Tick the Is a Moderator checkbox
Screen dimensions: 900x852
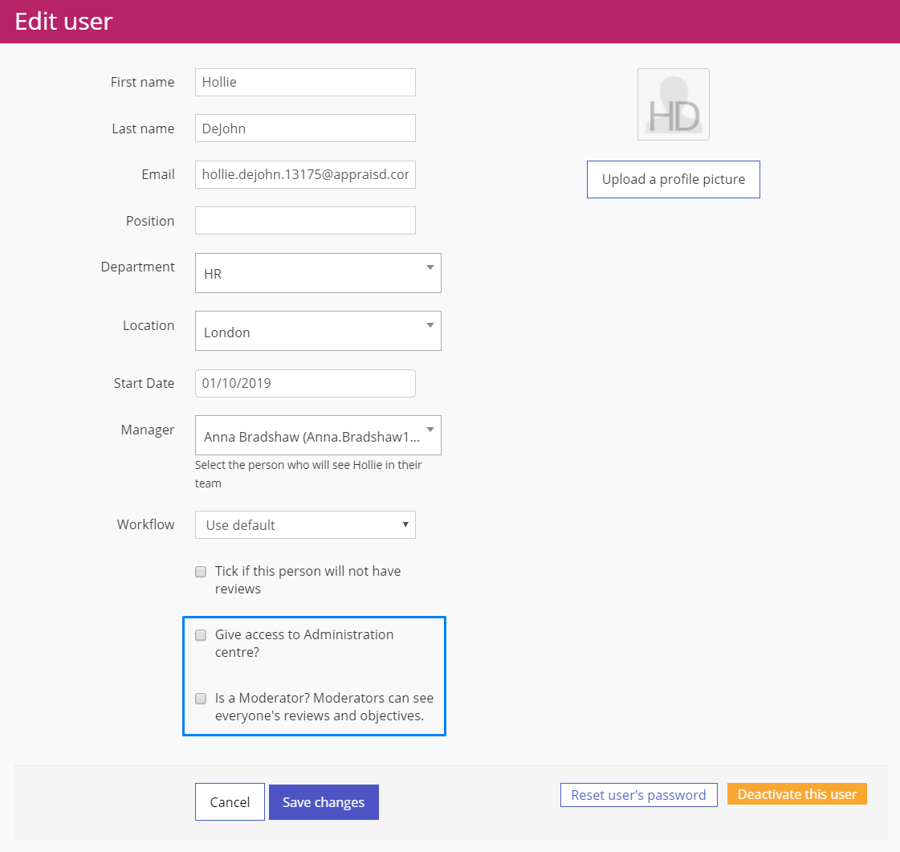[201, 699]
